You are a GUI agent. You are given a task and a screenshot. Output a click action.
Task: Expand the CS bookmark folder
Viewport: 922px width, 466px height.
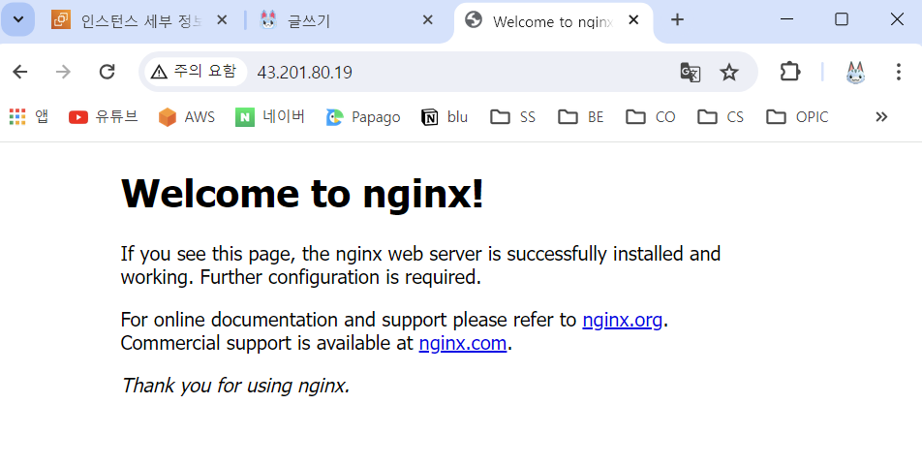coord(721,116)
